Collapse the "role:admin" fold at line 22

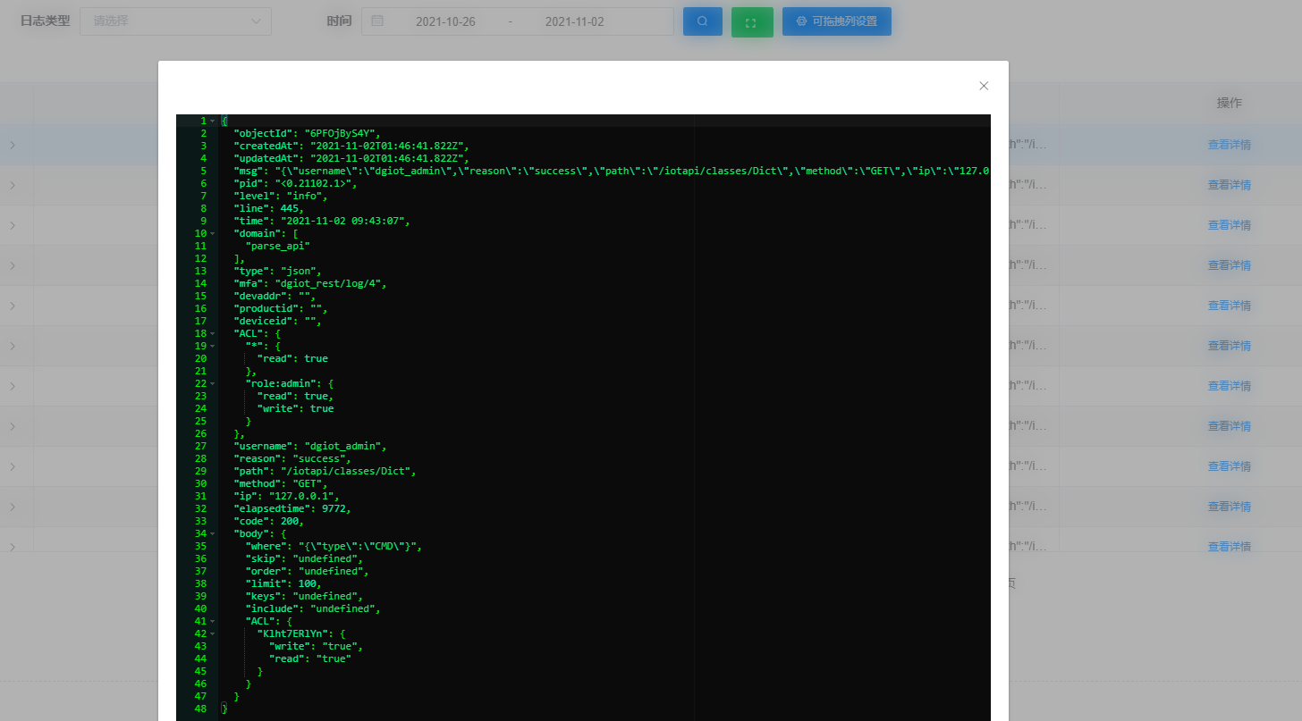click(213, 383)
